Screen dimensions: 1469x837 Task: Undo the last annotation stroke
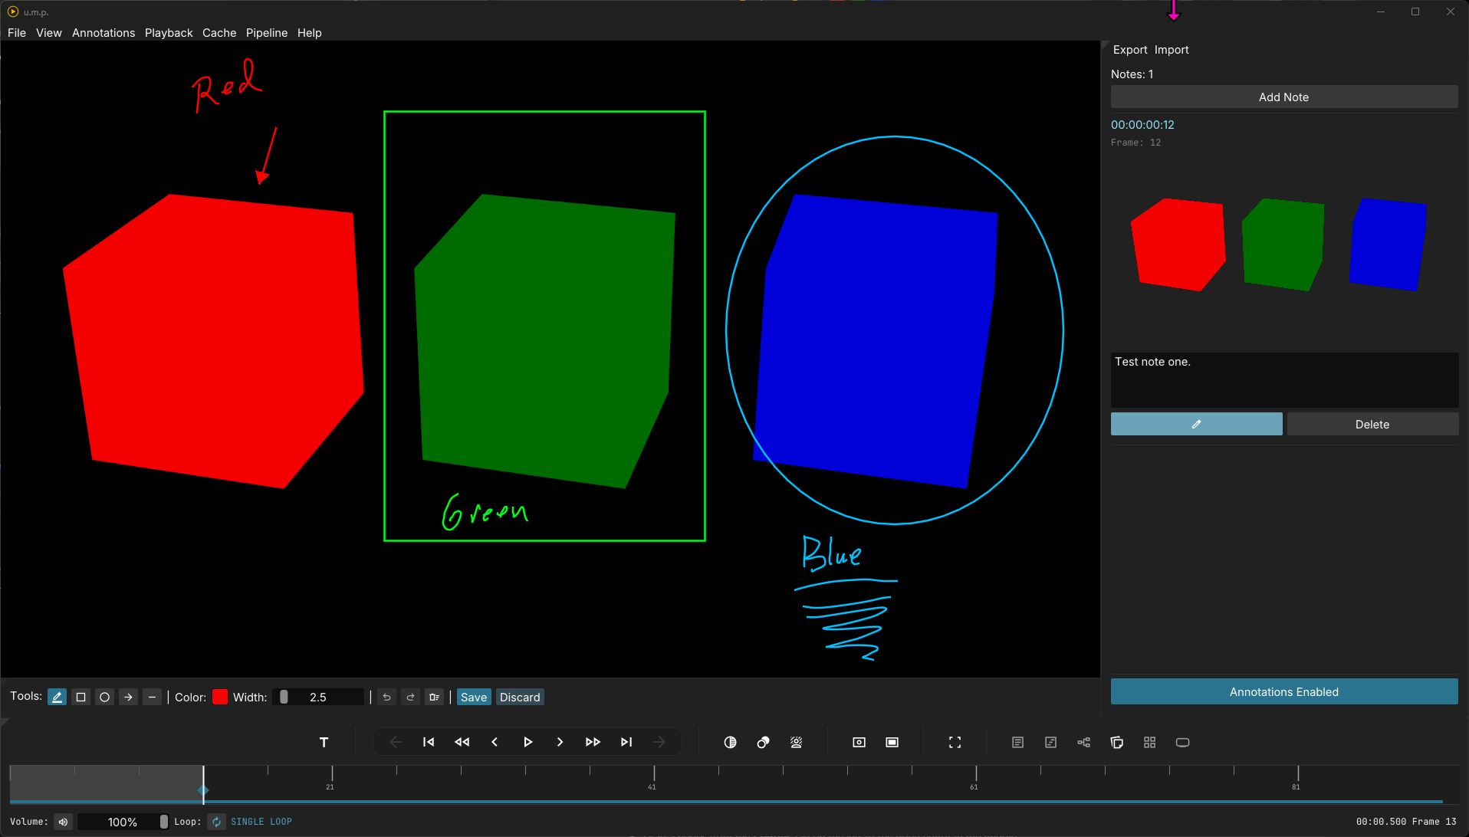[386, 697]
